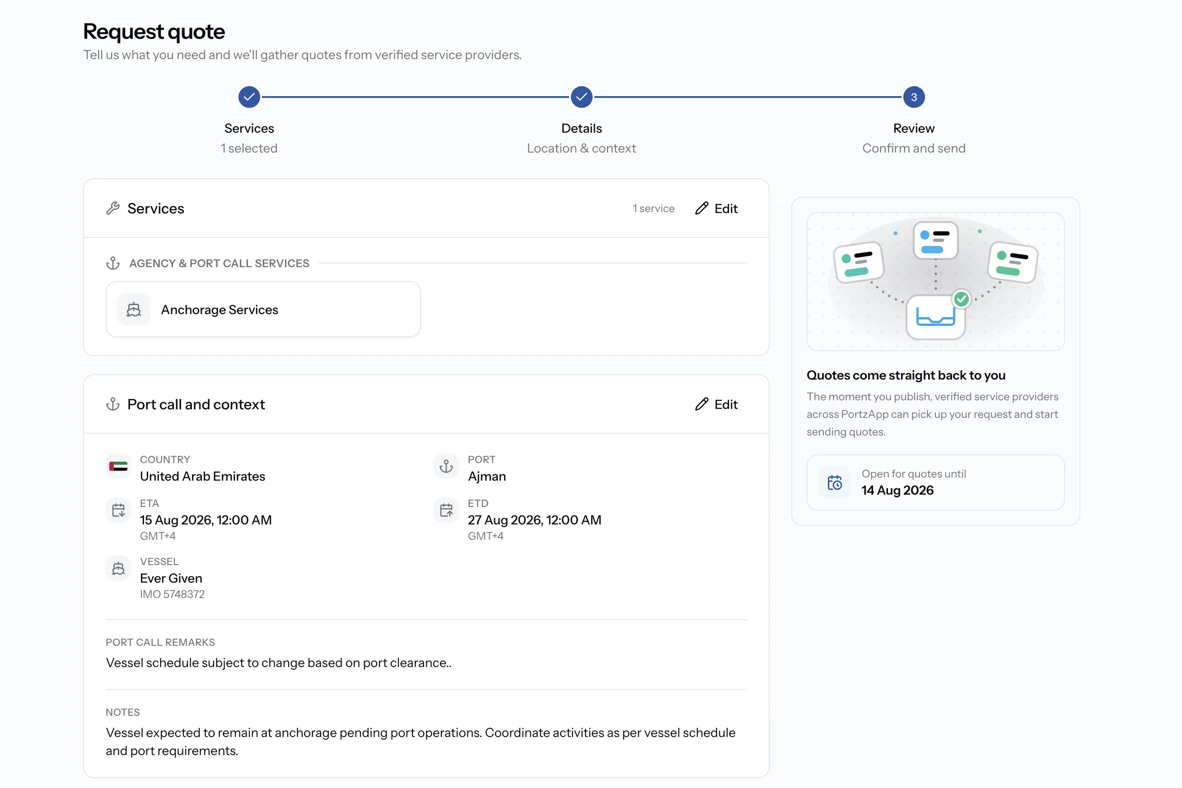Click the '27 Aug 2026, 12:00 AM' ETD value
Viewport: 1182px width, 788px height.
(x=534, y=519)
